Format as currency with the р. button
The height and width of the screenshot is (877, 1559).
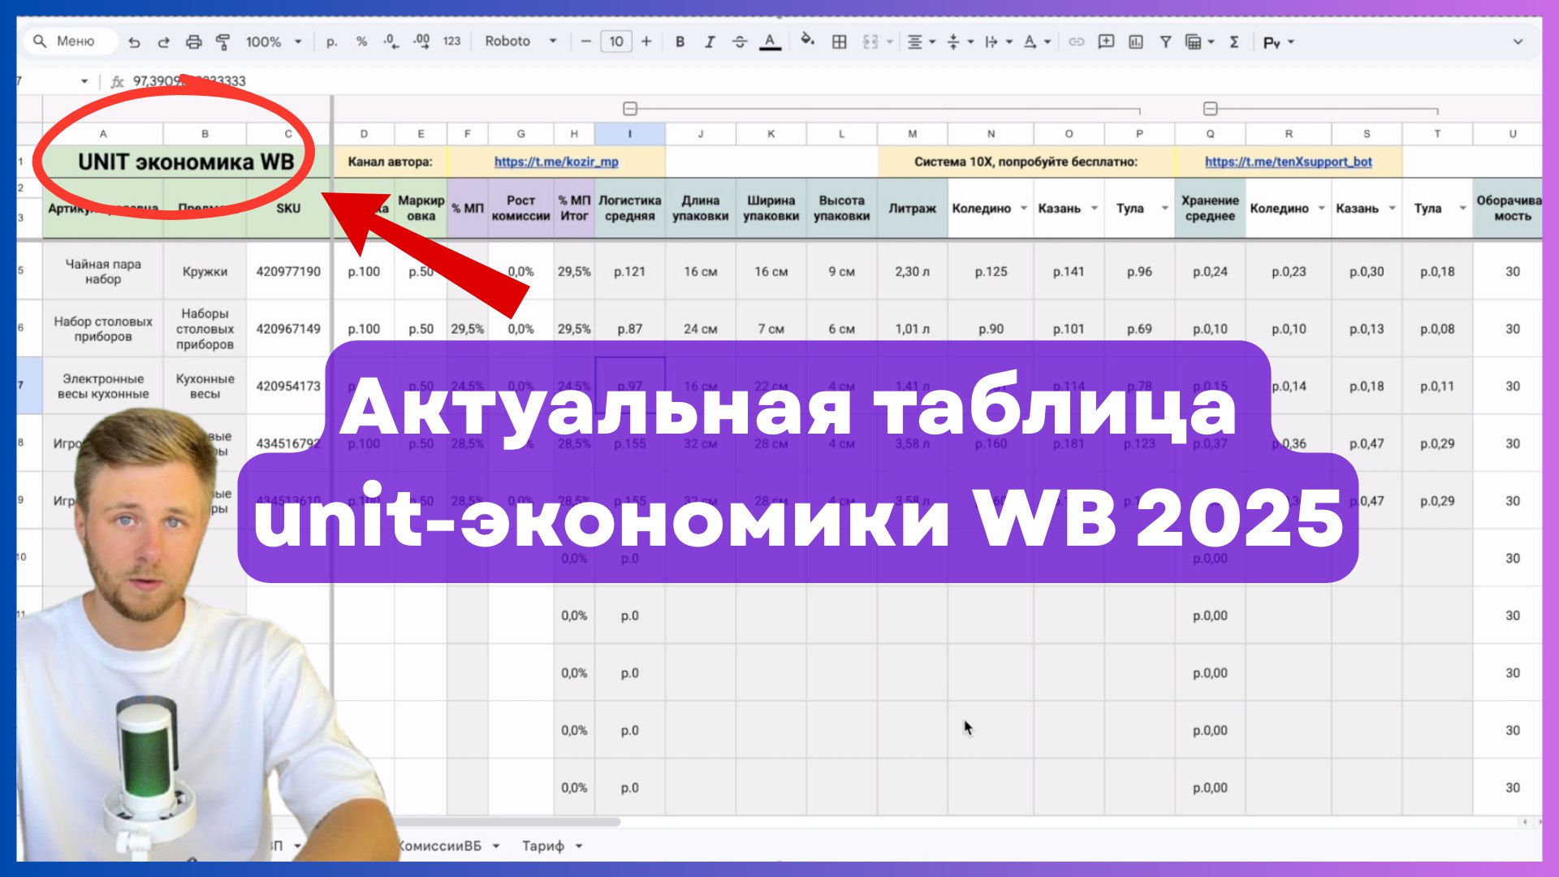331,41
